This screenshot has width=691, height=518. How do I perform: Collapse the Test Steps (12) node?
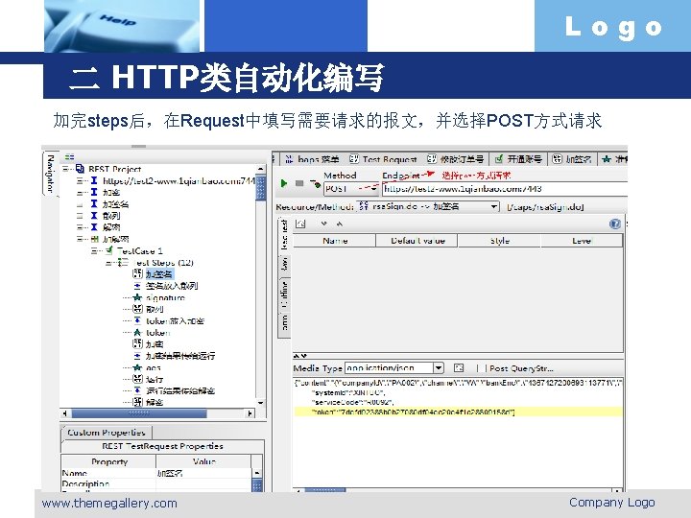click(108, 263)
